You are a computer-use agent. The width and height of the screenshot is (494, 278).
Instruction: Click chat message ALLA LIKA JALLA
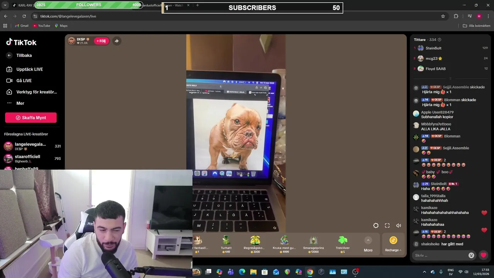[x=436, y=129]
